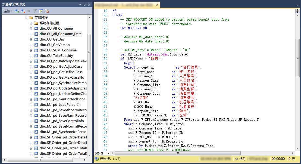Toggle the auto-hide pin of 对象资源管理器
The height and width of the screenshot is (164, 301).
pyautogui.click(x=85, y=4)
